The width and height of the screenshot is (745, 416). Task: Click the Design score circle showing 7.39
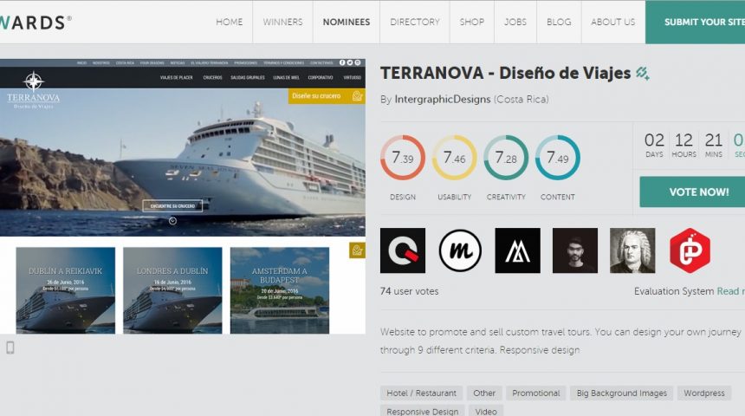click(403, 158)
